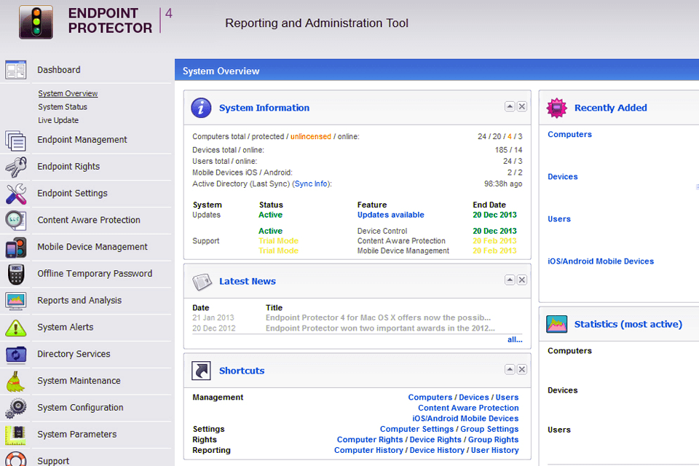Open the Dashboard menu
This screenshot has width=699, height=466.
pyautogui.click(x=59, y=70)
